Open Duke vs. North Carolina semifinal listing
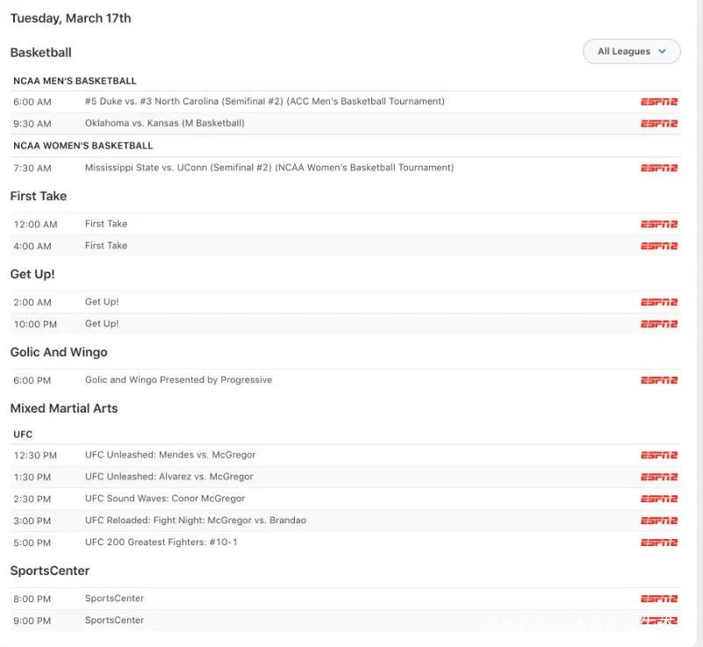Image resolution: width=703 pixels, height=647 pixels. [264, 102]
